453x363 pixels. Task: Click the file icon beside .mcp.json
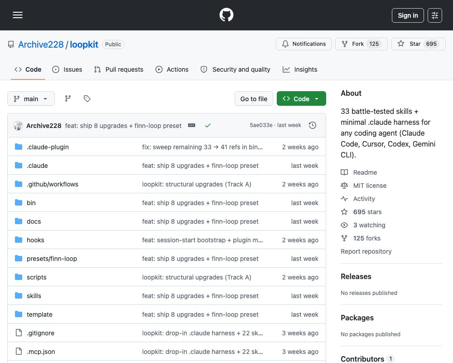point(19,351)
